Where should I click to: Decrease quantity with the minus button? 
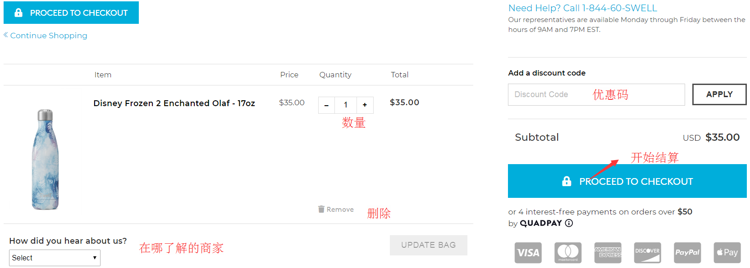coord(326,105)
